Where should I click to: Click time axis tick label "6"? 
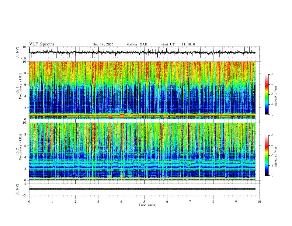[x=167, y=202]
